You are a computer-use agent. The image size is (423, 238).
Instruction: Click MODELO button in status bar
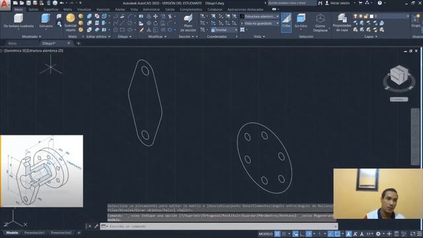[266, 233]
